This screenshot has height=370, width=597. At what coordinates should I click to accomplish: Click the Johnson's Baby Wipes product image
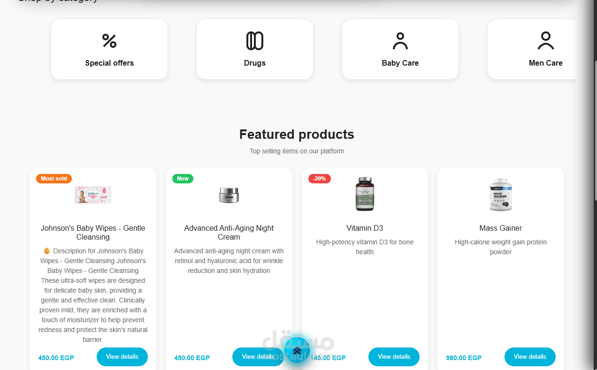coord(93,195)
